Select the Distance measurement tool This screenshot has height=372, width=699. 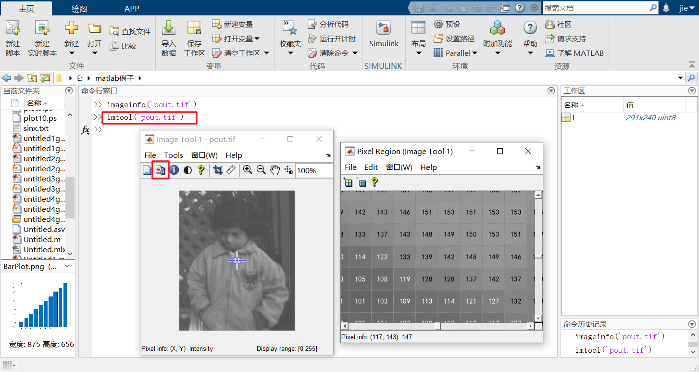click(231, 170)
